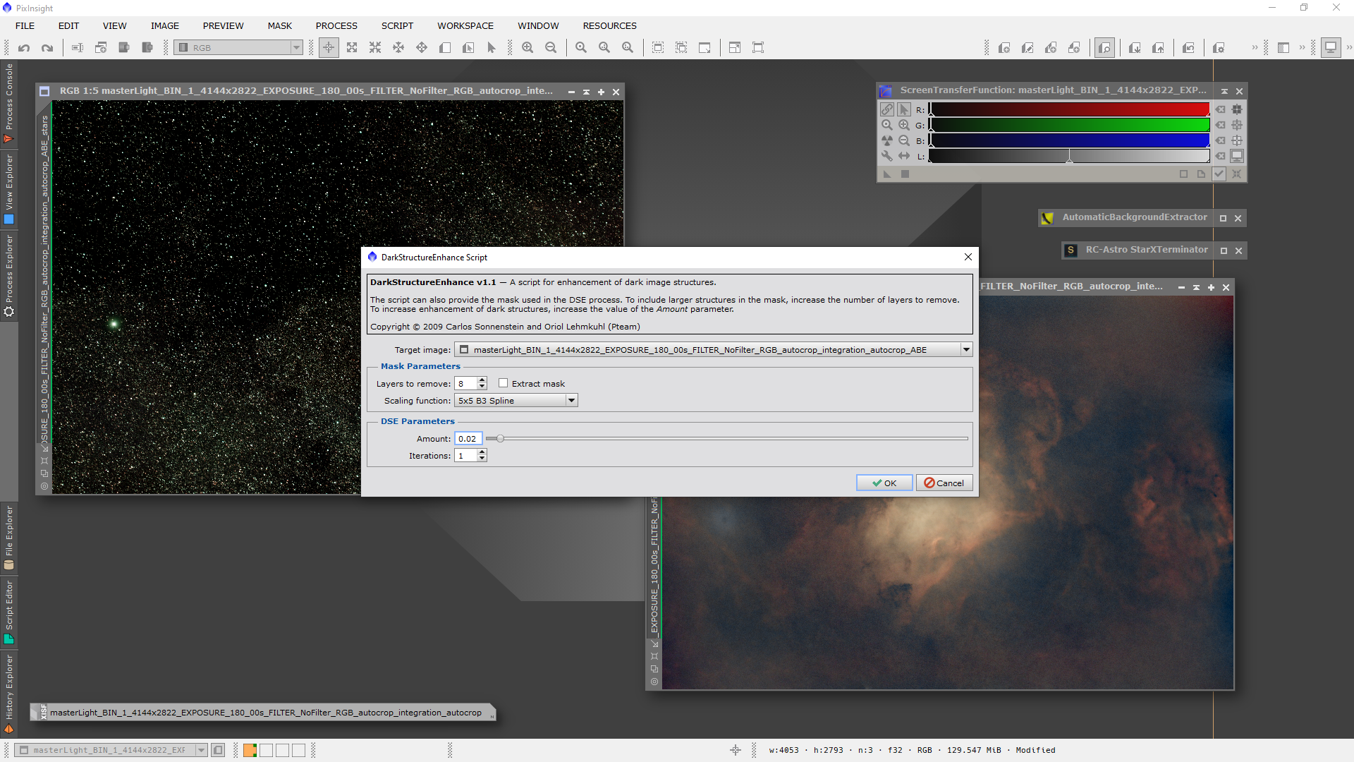Screen dimensions: 1354x762
Task: Toggle STF track view checkmark
Action: (1219, 174)
